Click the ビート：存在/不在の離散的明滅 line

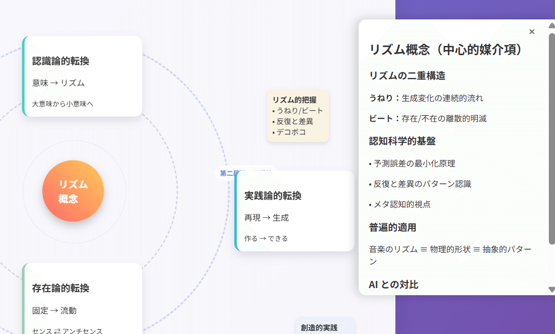pos(428,118)
